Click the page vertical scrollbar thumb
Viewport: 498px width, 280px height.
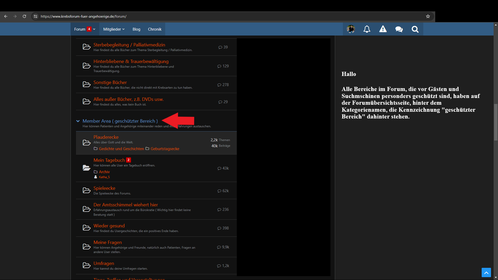point(496,122)
